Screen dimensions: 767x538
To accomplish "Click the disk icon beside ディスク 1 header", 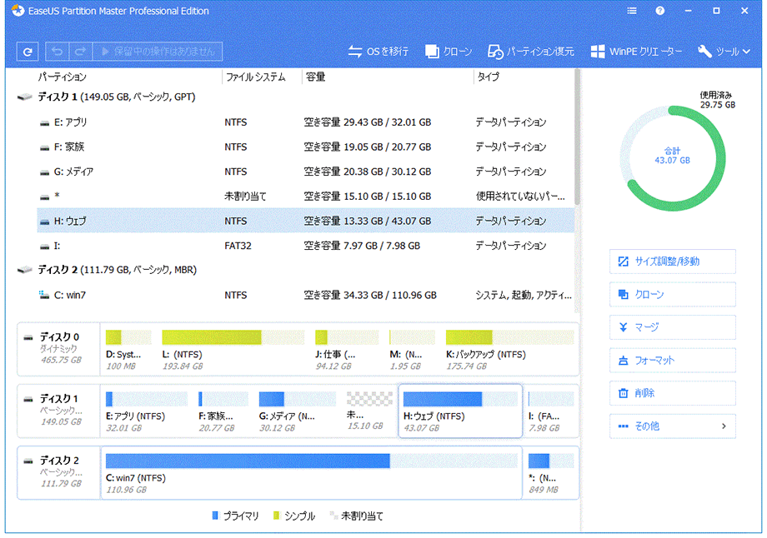I will [24, 97].
